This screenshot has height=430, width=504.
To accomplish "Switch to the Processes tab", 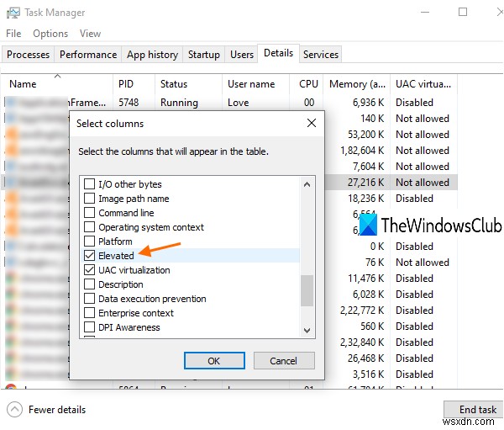I will 29,55.
